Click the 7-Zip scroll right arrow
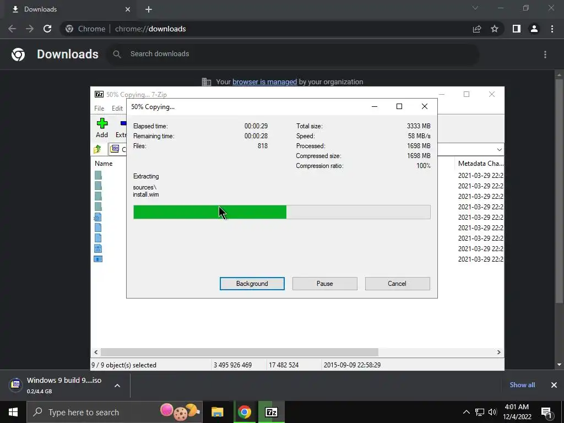 pyautogui.click(x=498, y=352)
